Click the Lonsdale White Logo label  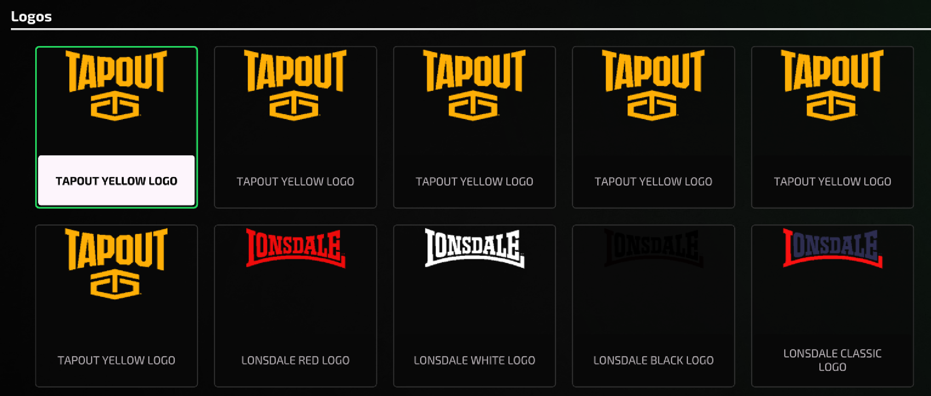pyautogui.click(x=474, y=360)
